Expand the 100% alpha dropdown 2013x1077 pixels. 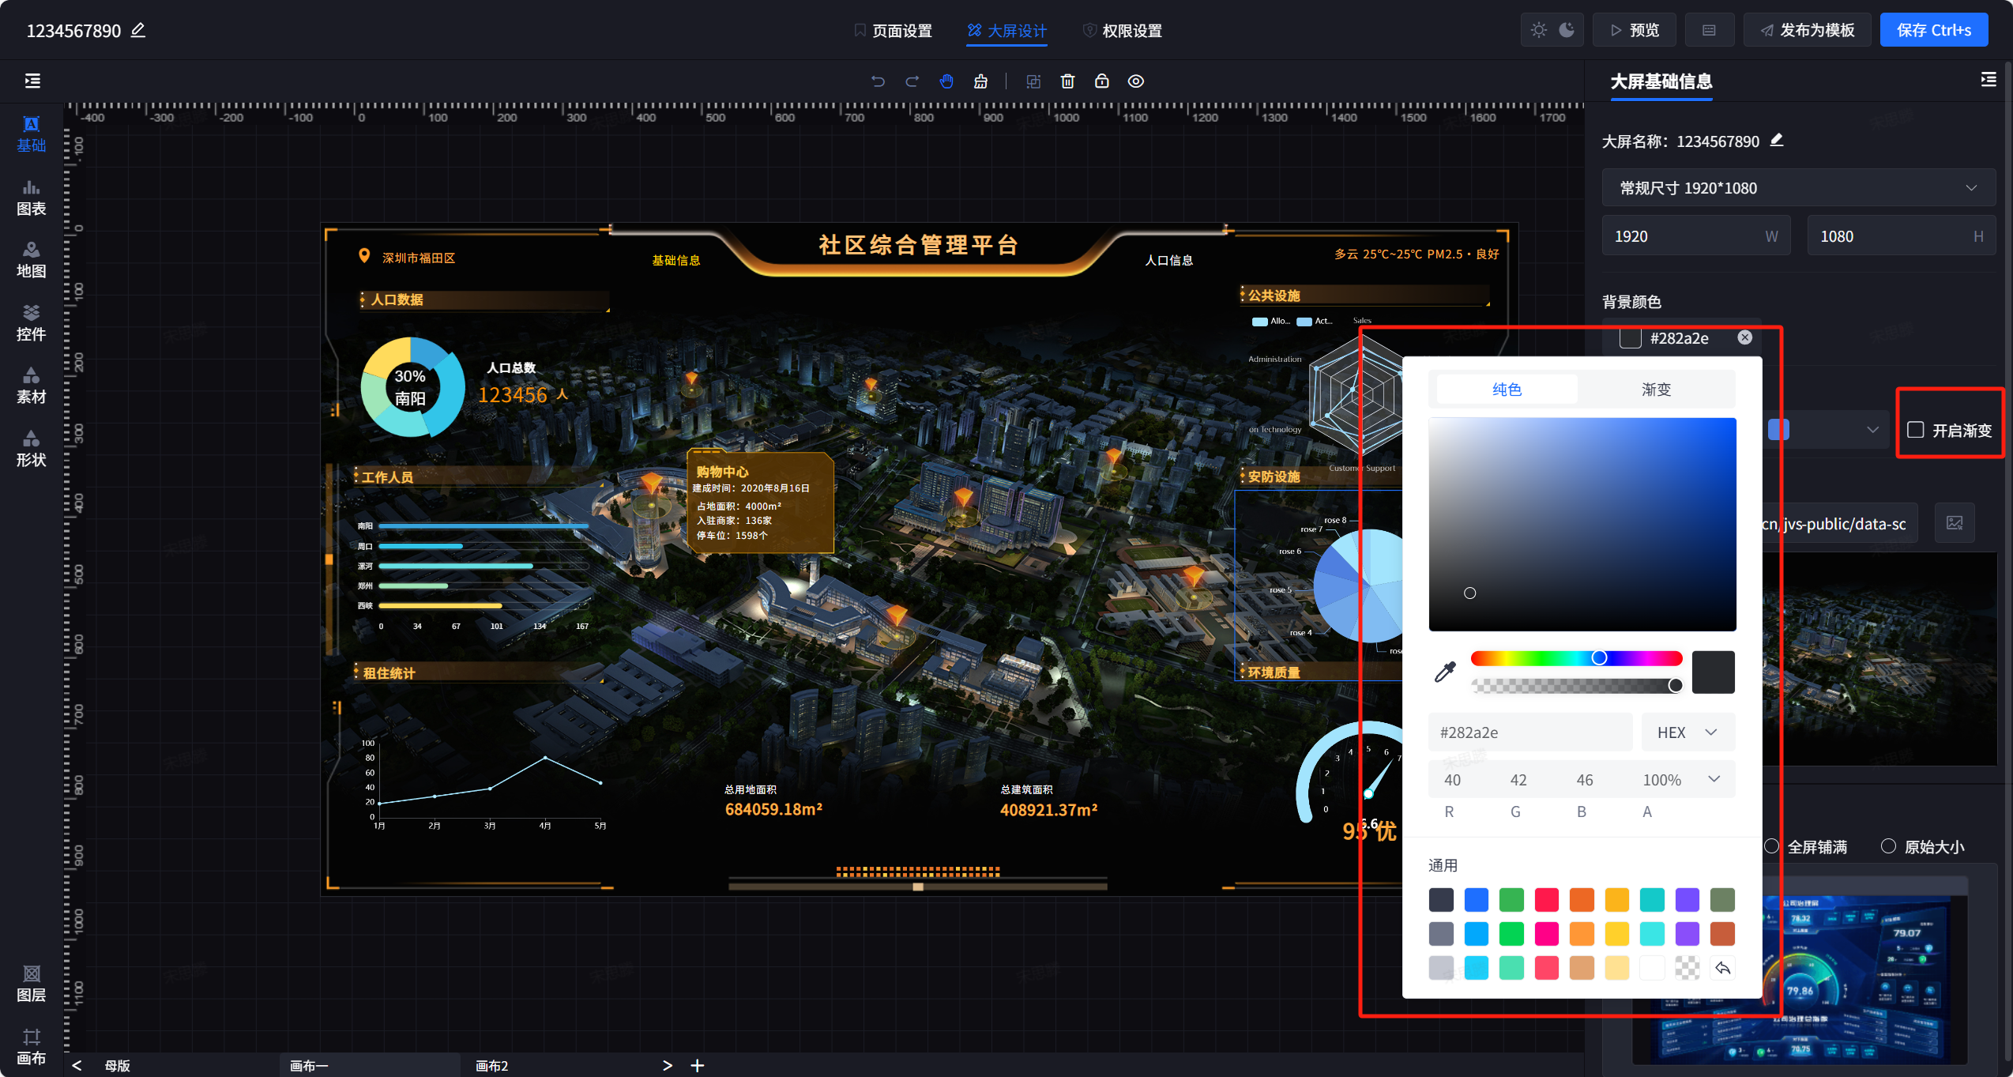pyautogui.click(x=1714, y=779)
